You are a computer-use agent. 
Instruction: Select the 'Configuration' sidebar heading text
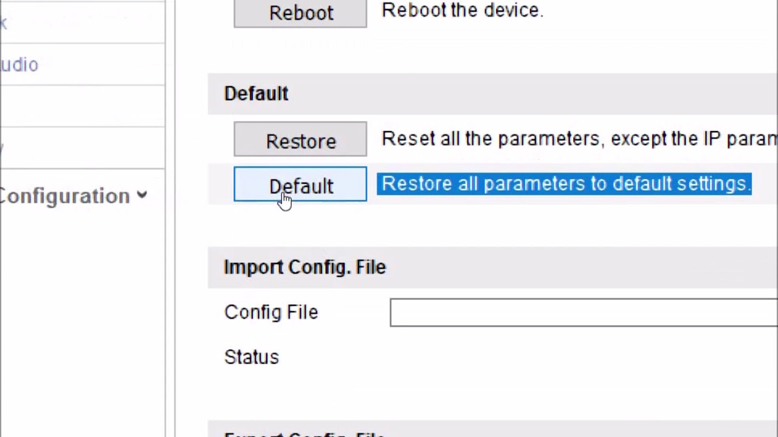pos(64,196)
